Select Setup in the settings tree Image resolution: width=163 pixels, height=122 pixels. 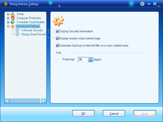(x=20, y=14)
